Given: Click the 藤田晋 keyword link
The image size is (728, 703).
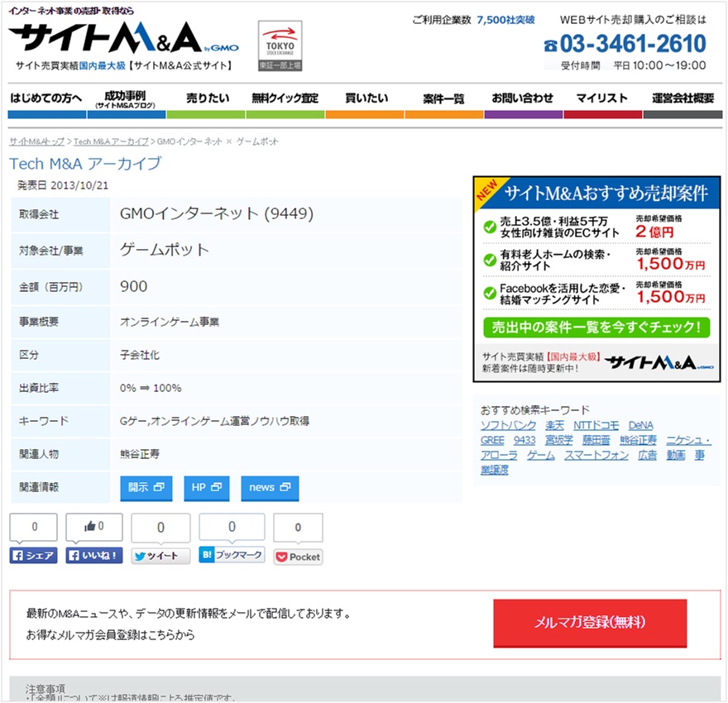Looking at the screenshot, I should point(596,440).
